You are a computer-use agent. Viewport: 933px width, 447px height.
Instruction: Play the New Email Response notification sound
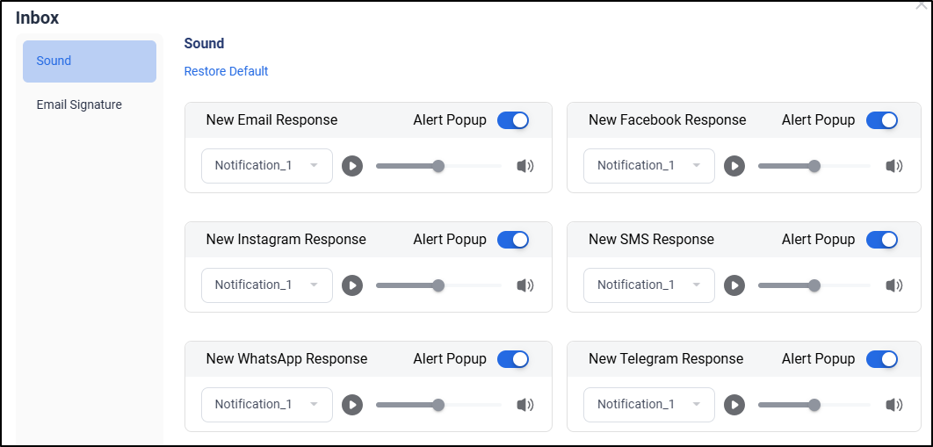point(352,166)
